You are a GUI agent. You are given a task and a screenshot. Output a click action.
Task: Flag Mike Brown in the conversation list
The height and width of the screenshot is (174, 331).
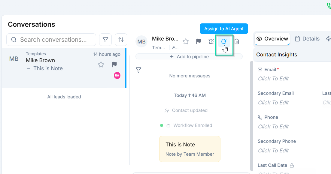(x=114, y=64)
